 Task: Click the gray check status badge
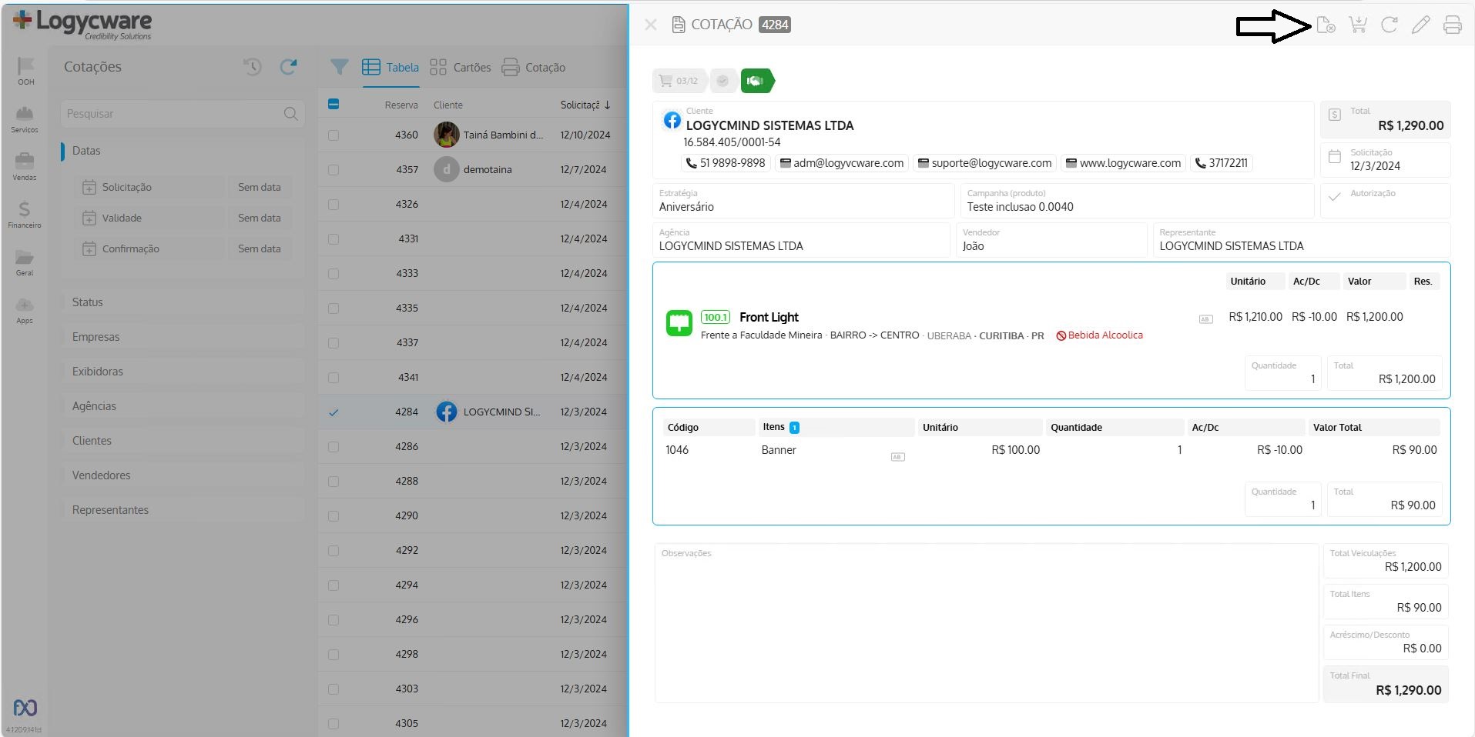pos(722,81)
